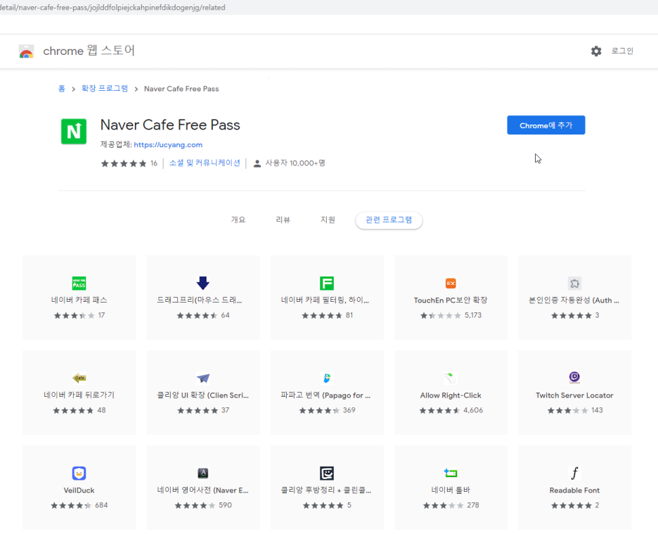Open the 클리앙 후방정리 + 클린클... title
Image resolution: width=658 pixels, height=534 pixels.
326,490
